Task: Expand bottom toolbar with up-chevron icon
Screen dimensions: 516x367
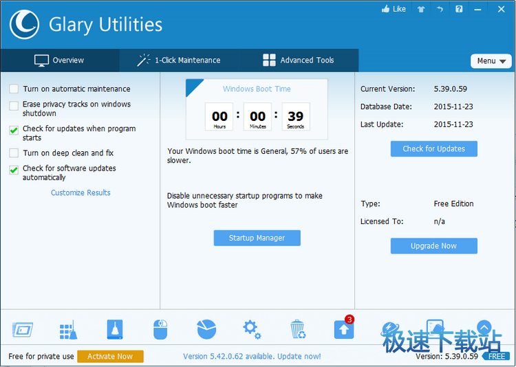Action: [484, 327]
